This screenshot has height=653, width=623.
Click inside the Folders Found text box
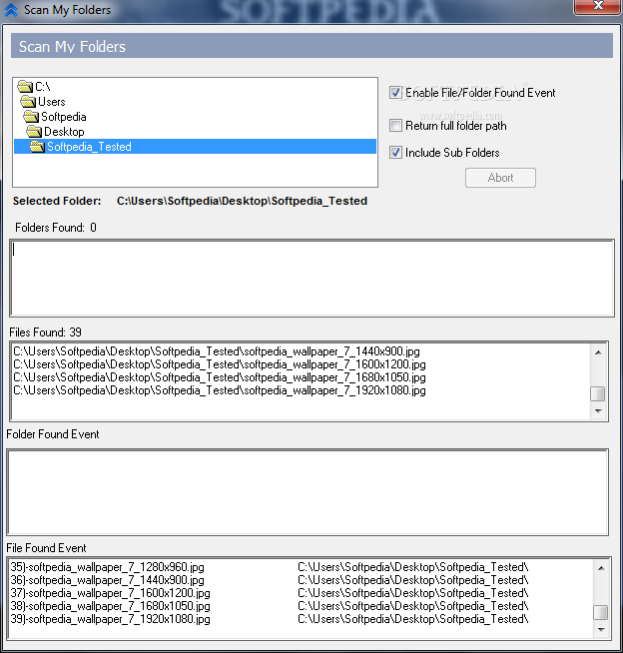(x=311, y=279)
